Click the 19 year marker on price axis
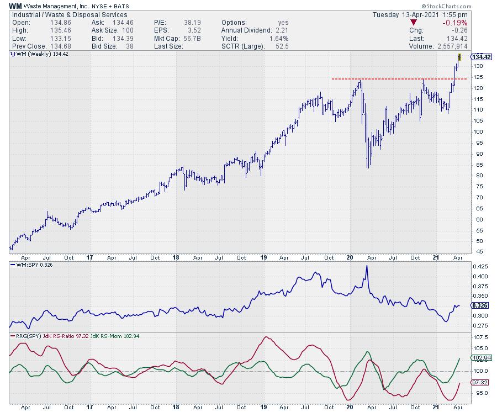Image resolution: width=497 pixels, height=412 pixels. pos(263,258)
